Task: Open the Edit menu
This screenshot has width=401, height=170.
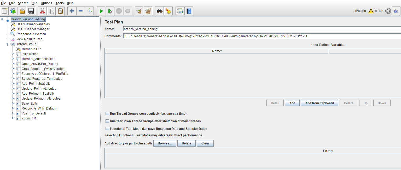Action: pos(12,3)
